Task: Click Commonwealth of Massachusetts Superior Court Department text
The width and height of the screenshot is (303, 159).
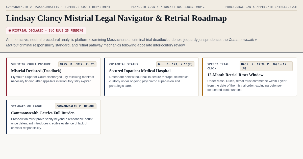Action: pyautogui.click(x=58, y=7)
